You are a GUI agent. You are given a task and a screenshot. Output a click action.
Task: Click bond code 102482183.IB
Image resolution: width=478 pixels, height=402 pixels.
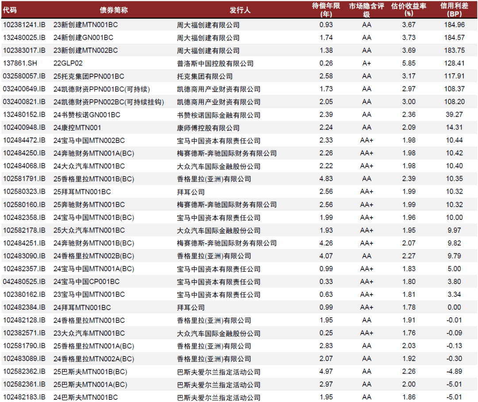[x=24, y=397]
